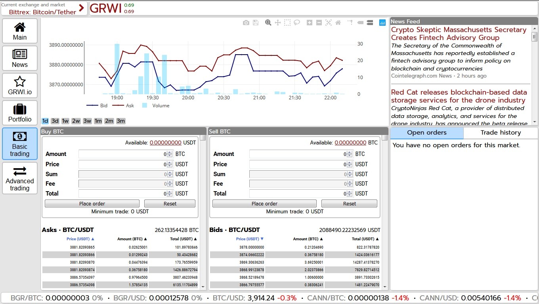Viewport: 539px width, 304px height.
Task: Choose the lasso select chart tool
Action: coord(297,23)
